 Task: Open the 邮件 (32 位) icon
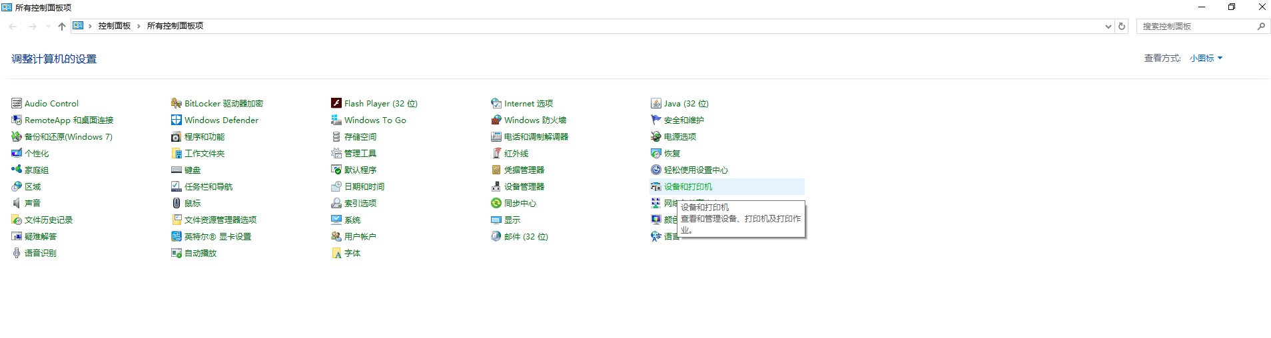(496, 236)
